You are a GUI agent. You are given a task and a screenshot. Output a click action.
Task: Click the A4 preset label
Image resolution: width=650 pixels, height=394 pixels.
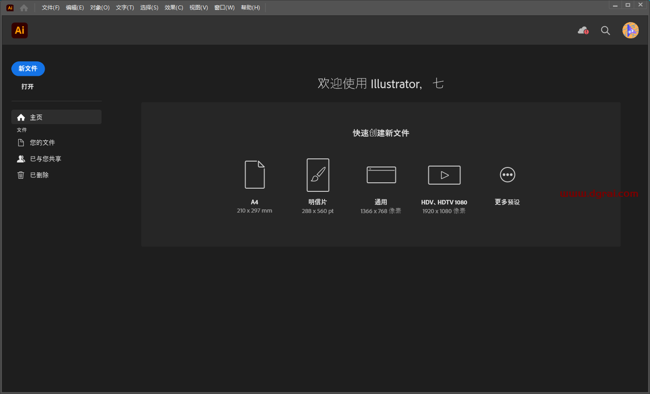(x=255, y=202)
